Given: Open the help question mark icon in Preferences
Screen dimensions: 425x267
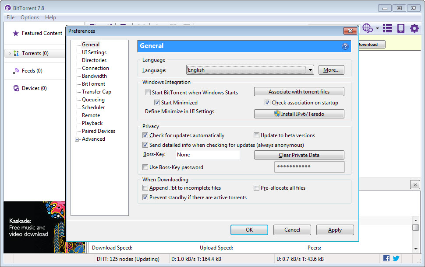Looking at the screenshot, I should pos(345,46).
